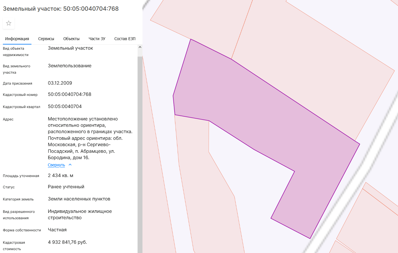Click the cadastral number value 50:05:0040704:768
The width and height of the screenshot is (398, 253).
point(70,94)
